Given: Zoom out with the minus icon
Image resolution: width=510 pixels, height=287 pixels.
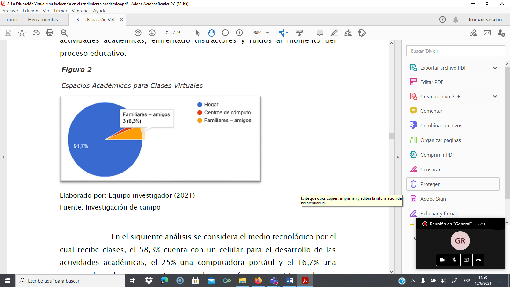Looking at the screenshot, I should click(x=225, y=33).
